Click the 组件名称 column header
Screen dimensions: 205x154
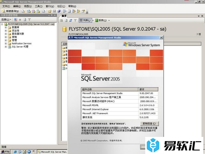click(110, 89)
